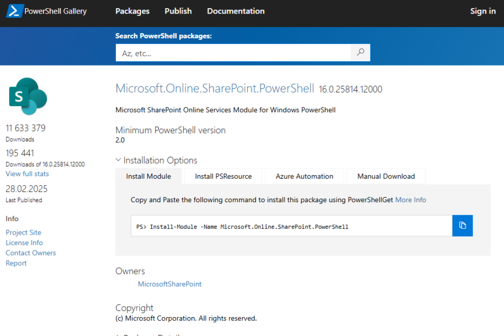Open the Project Site link
Viewport: 504px width, 336px height.
coord(23,232)
